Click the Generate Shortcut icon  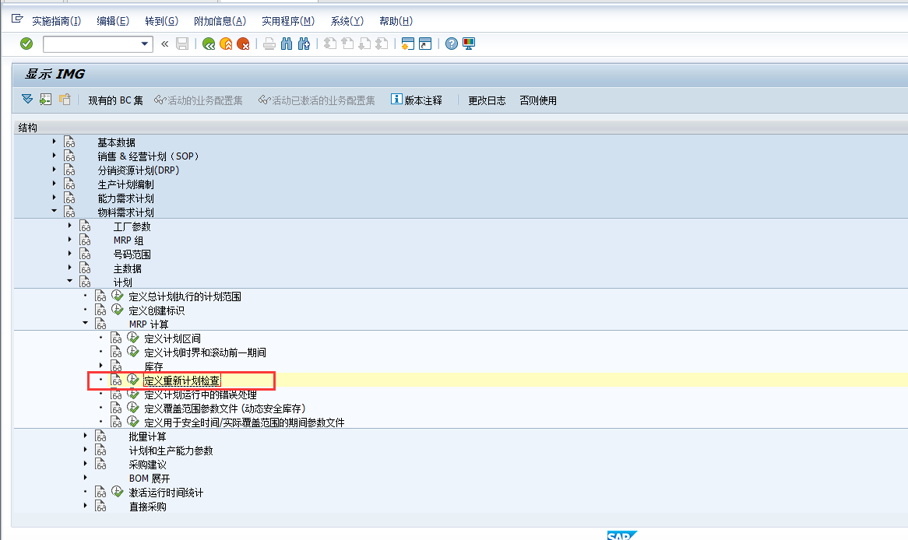425,44
